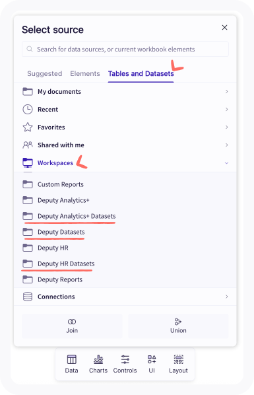This screenshot has height=395, width=254.
Task: Expand the Connections row chevron
Action: point(226,297)
